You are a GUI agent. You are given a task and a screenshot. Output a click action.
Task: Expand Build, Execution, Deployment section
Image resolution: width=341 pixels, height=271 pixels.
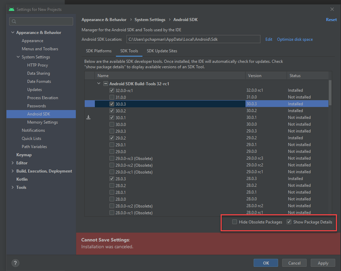tap(13, 171)
